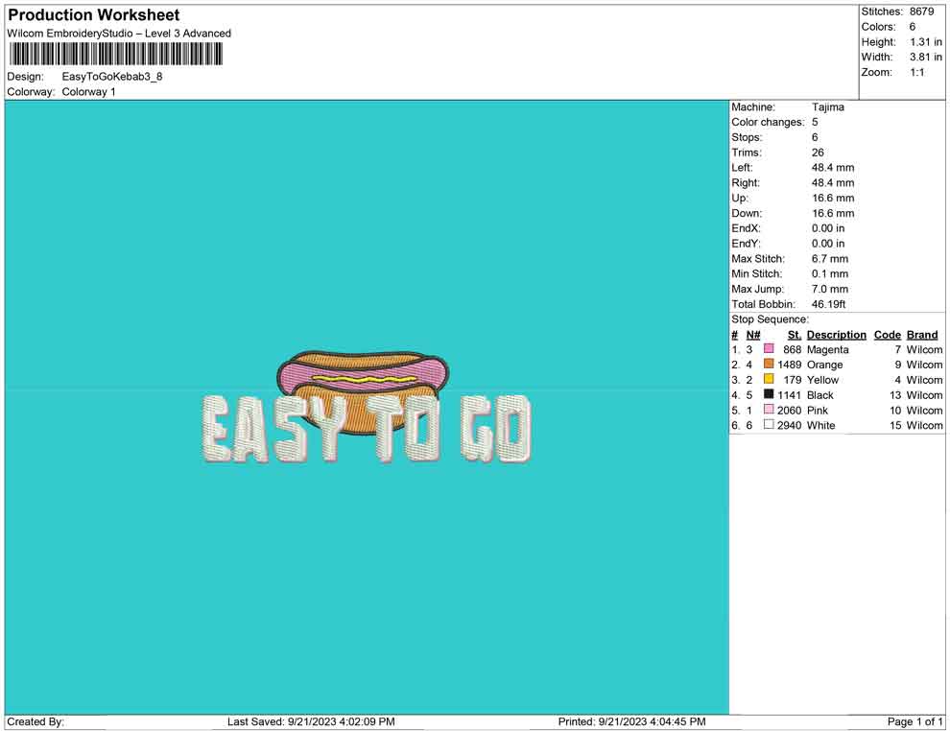Click the 'Page 1 of 1' footer text
The height and width of the screenshot is (731, 950).
click(x=914, y=722)
